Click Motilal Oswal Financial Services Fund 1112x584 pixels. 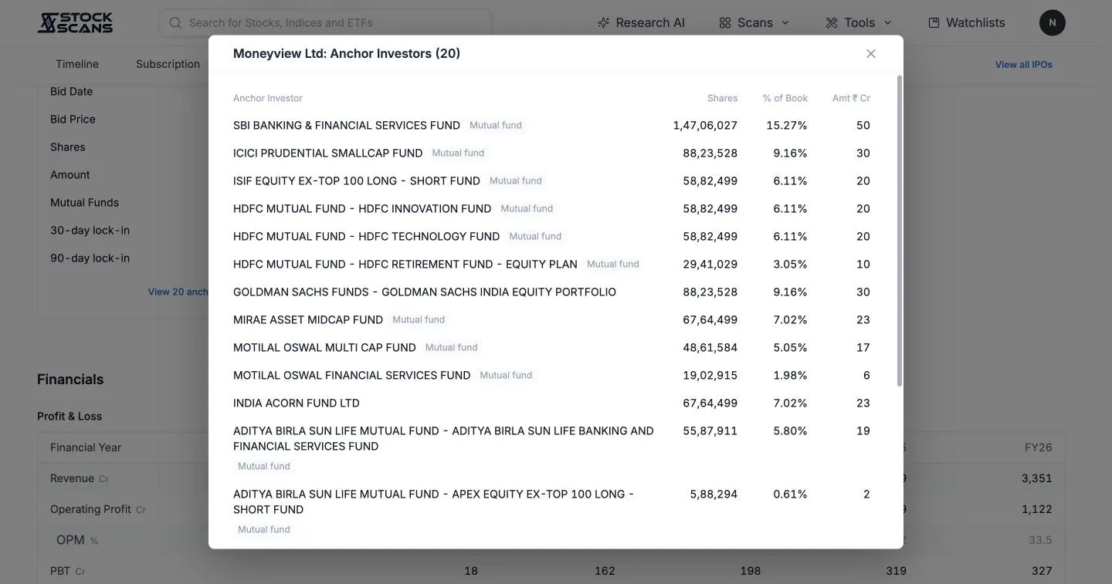coord(352,376)
